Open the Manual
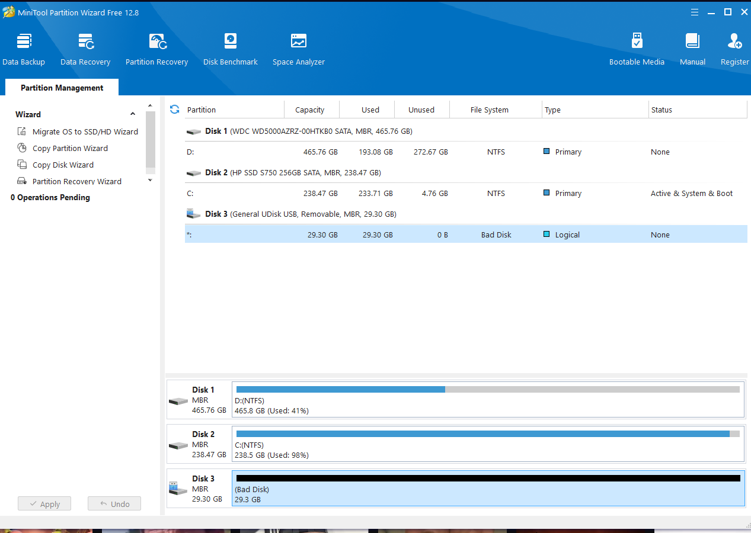Image resolution: width=751 pixels, height=533 pixels. [692, 49]
